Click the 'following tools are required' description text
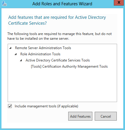The width and height of the screenshot is (125, 130). pos(59,36)
